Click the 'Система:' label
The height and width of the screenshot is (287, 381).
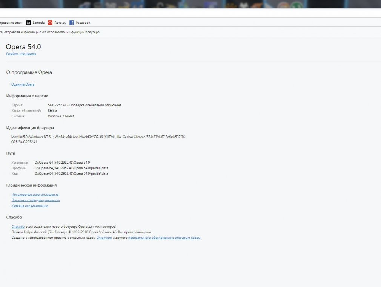click(x=18, y=116)
